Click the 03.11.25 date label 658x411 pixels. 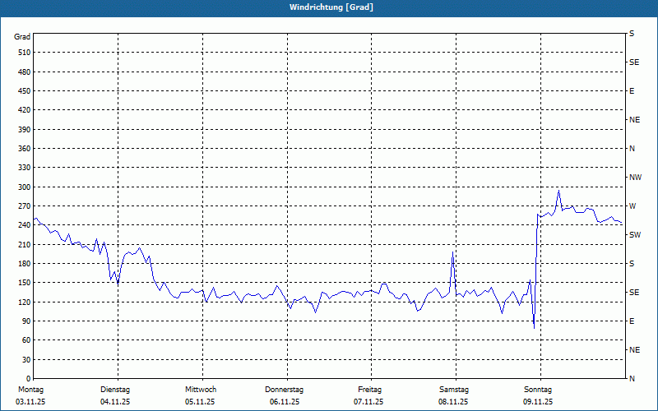coord(30,402)
